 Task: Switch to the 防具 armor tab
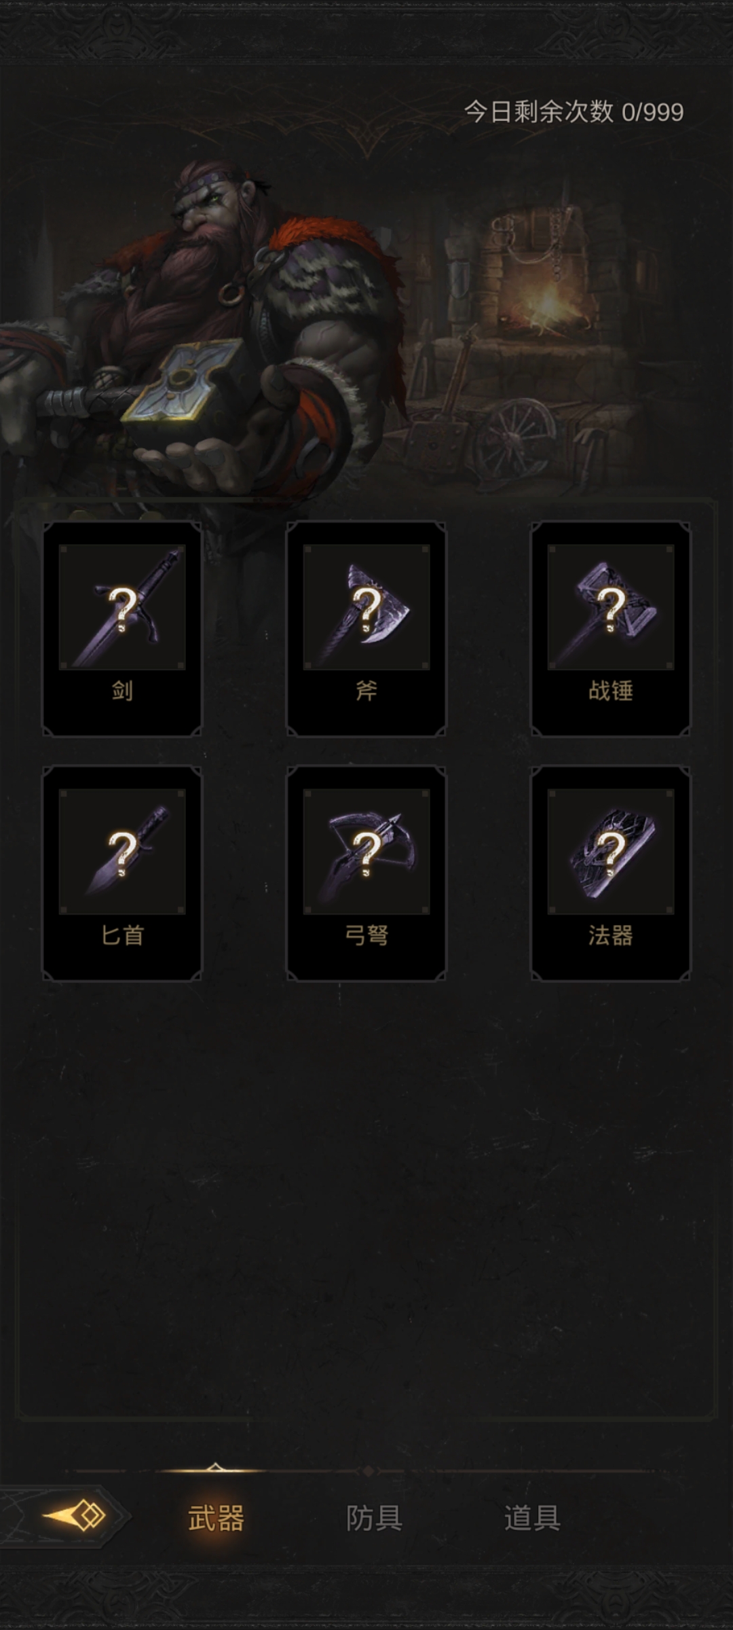point(374,1517)
